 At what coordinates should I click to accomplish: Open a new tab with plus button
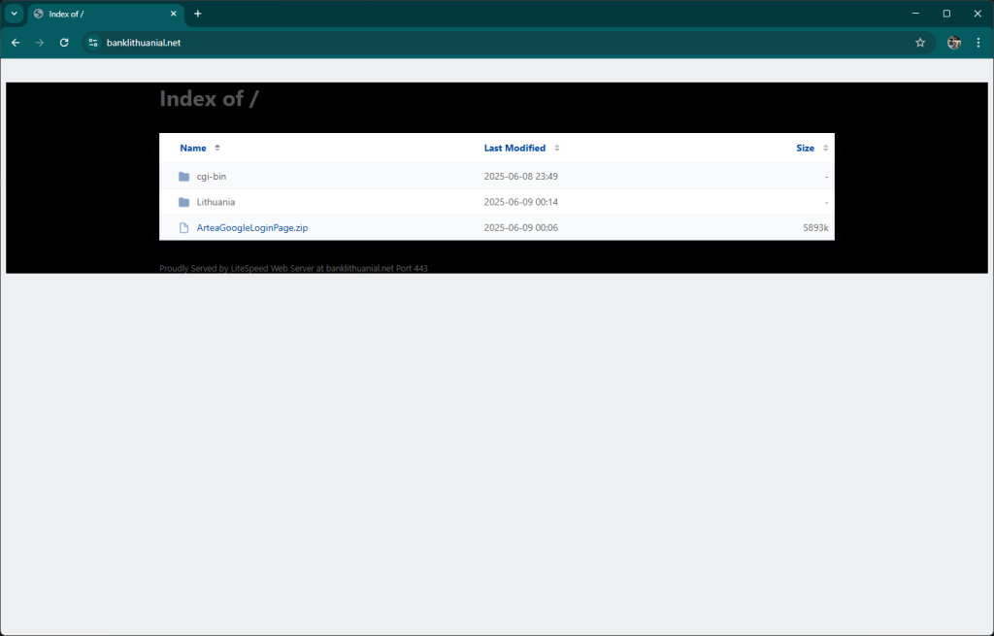(x=198, y=14)
